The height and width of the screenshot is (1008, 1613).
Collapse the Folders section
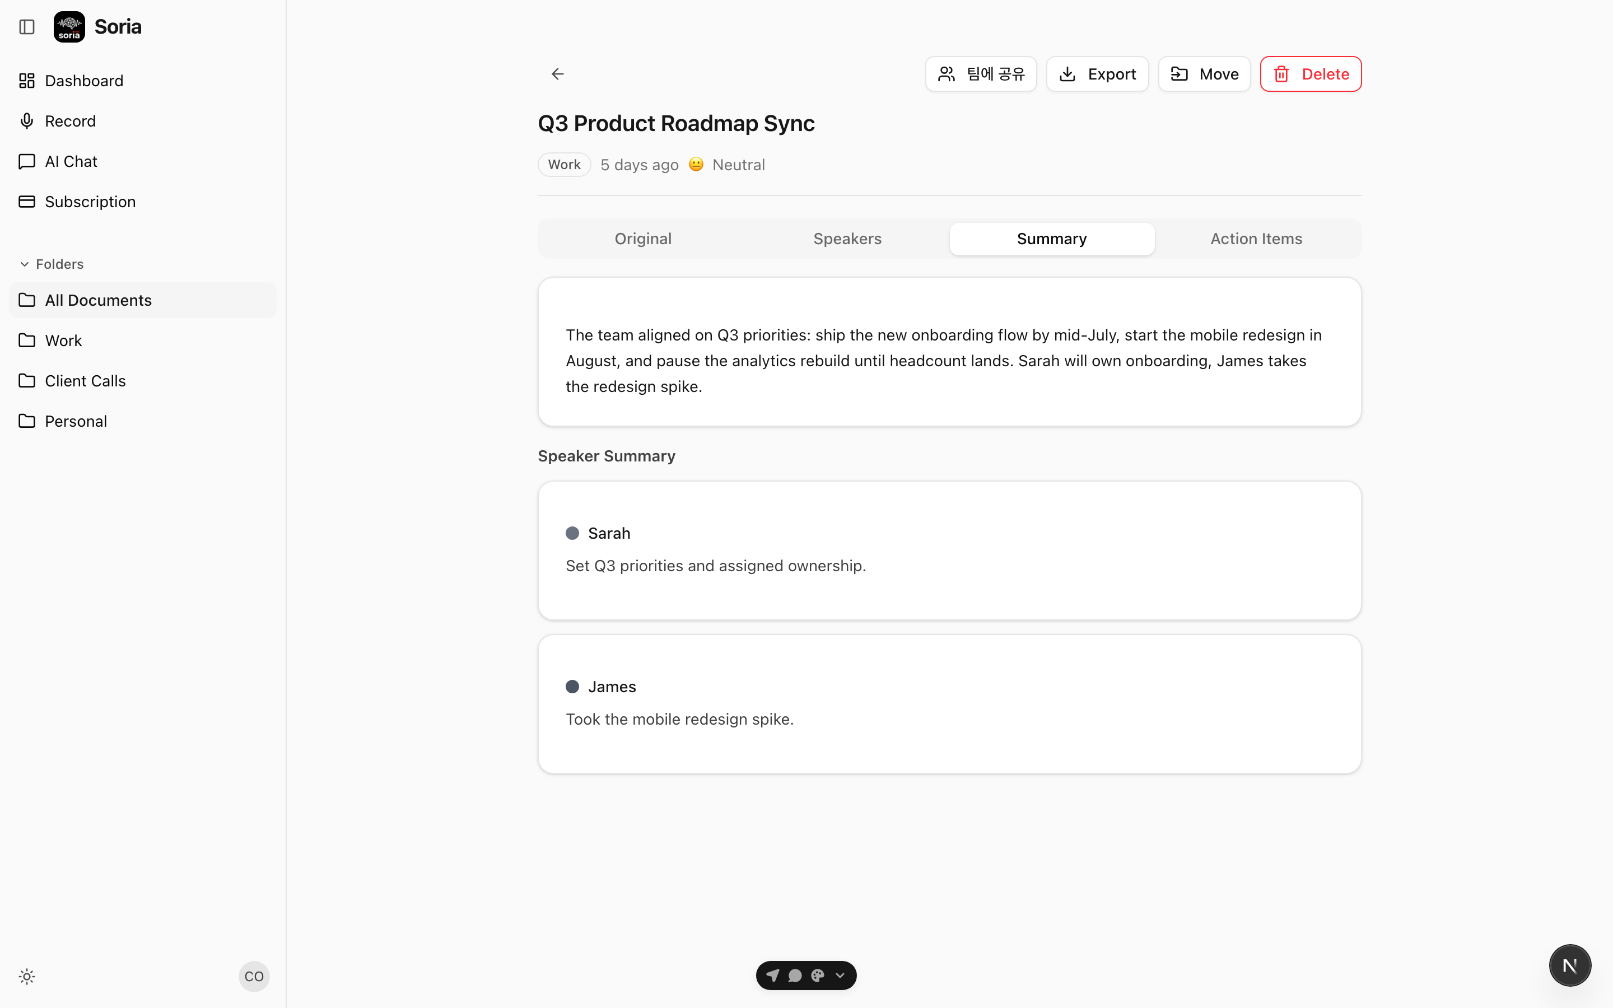click(52, 264)
